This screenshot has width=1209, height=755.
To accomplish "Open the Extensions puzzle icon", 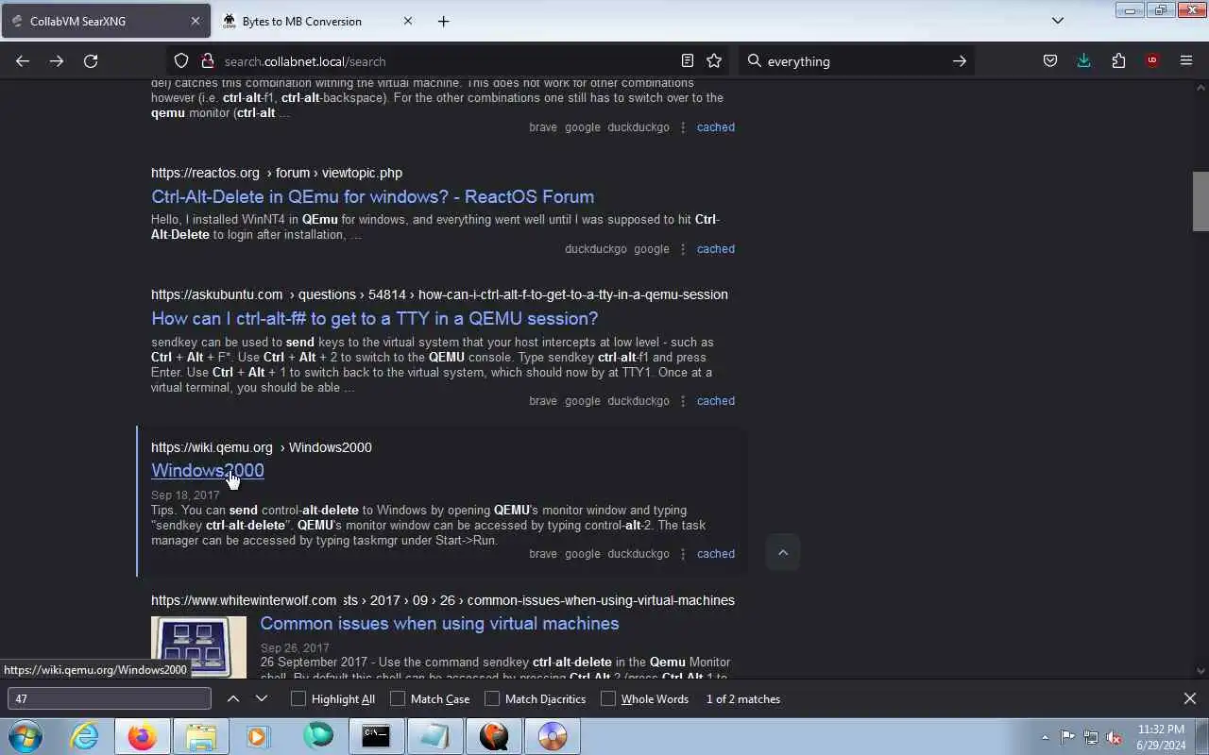I will click(x=1118, y=61).
